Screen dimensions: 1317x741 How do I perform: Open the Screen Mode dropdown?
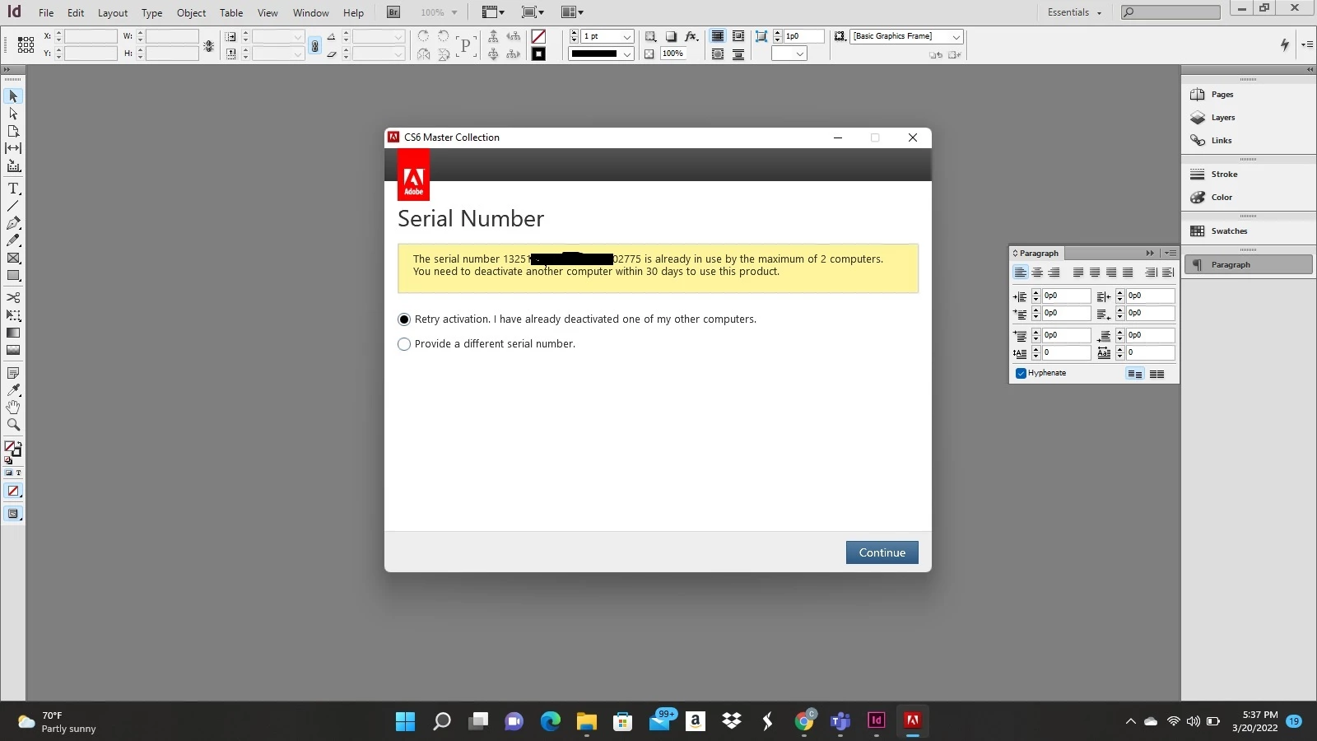point(533,12)
